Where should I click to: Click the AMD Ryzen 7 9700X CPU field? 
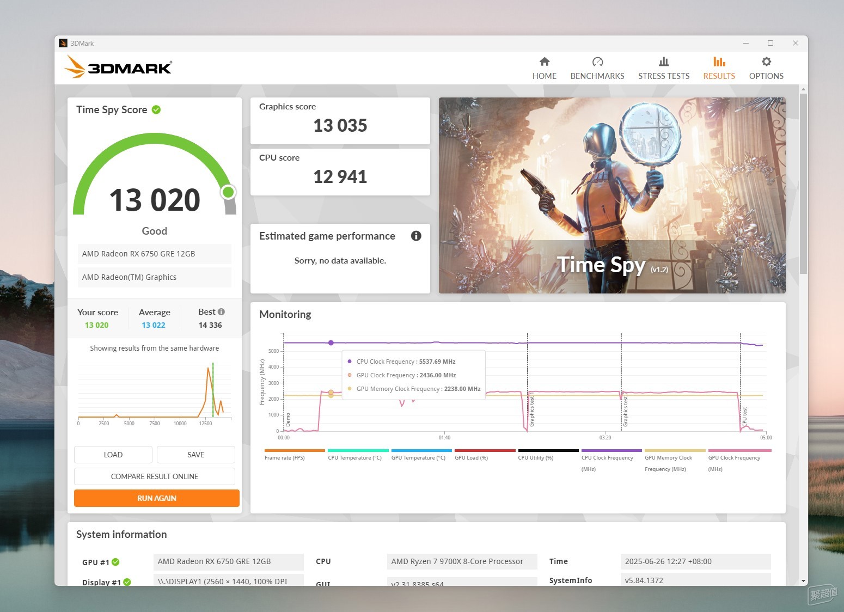[x=462, y=561]
